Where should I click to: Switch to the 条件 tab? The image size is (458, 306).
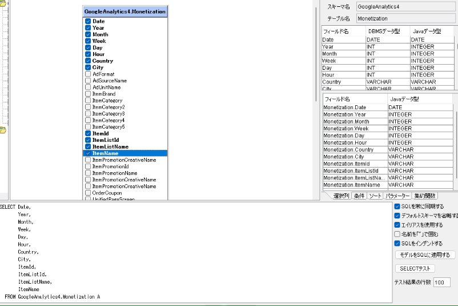359,196
